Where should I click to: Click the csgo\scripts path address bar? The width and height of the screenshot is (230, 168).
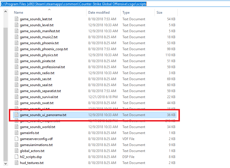coord(115,4)
